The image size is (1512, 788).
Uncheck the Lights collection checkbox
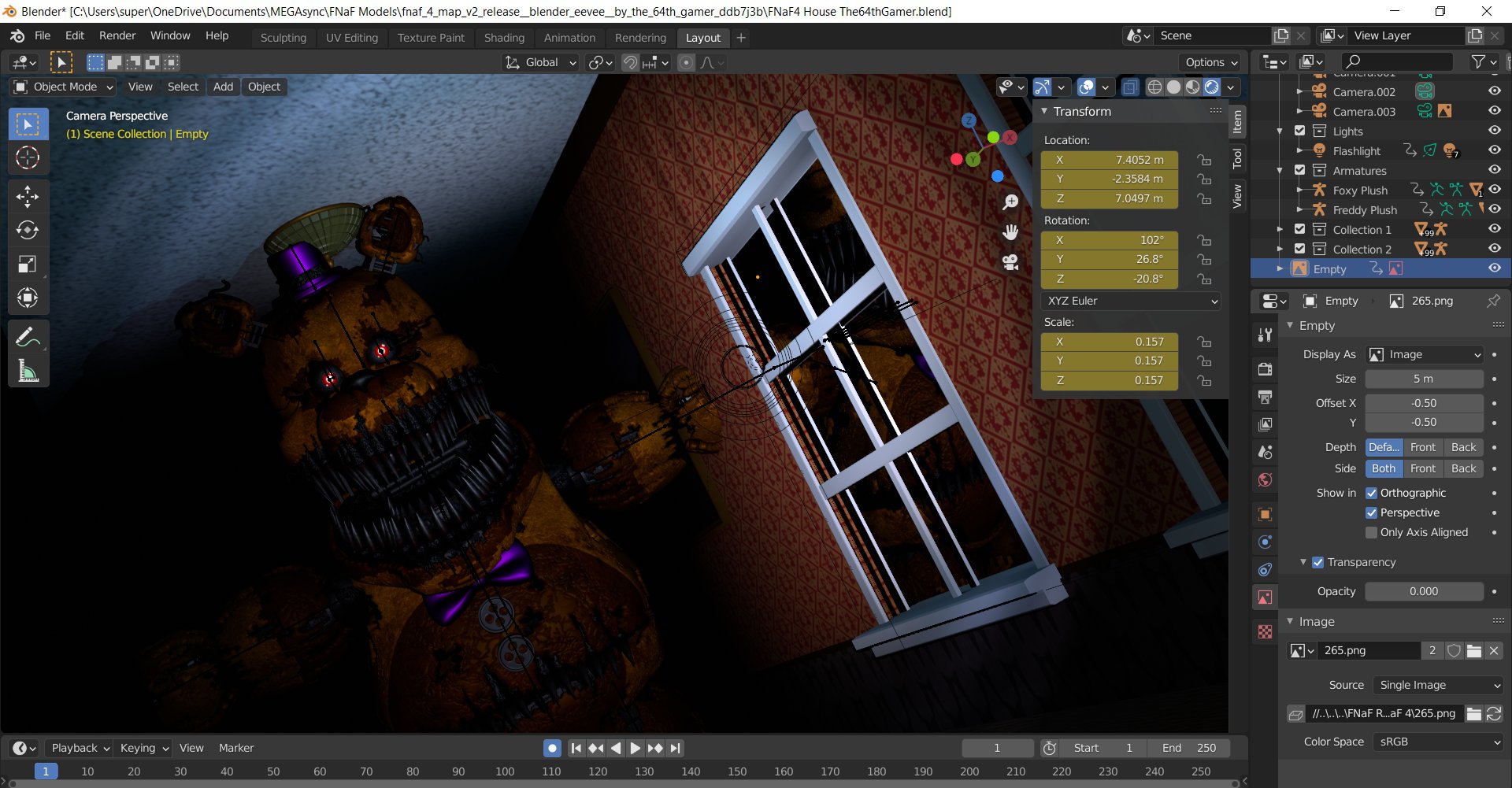coord(1300,131)
